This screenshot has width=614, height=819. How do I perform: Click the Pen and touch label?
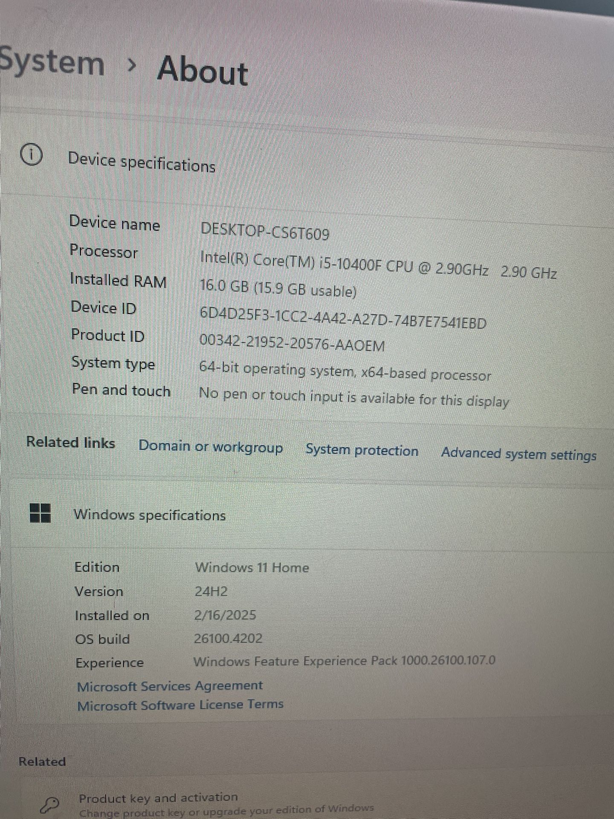click(121, 390)
